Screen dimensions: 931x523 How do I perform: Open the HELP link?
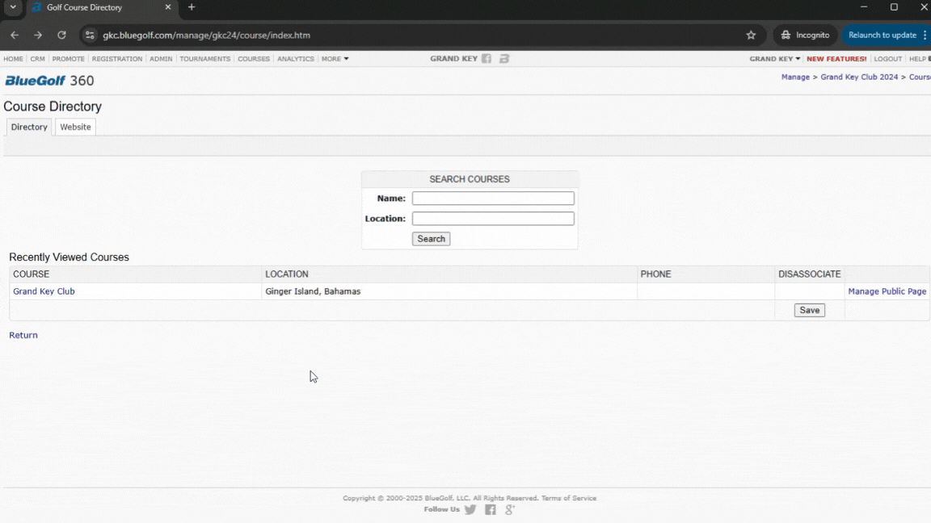[919, 59]
